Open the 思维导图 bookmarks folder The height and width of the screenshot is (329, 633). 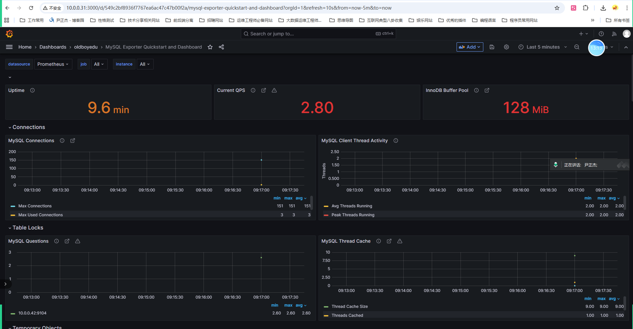(x=341, y=20)
